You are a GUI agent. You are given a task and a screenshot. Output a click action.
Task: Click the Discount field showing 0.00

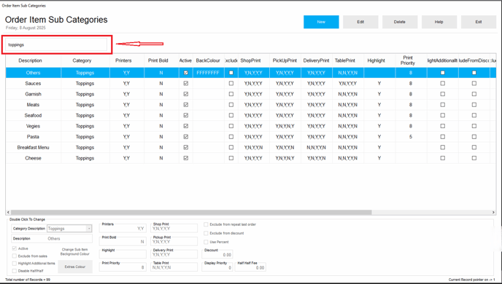point(217,254)
